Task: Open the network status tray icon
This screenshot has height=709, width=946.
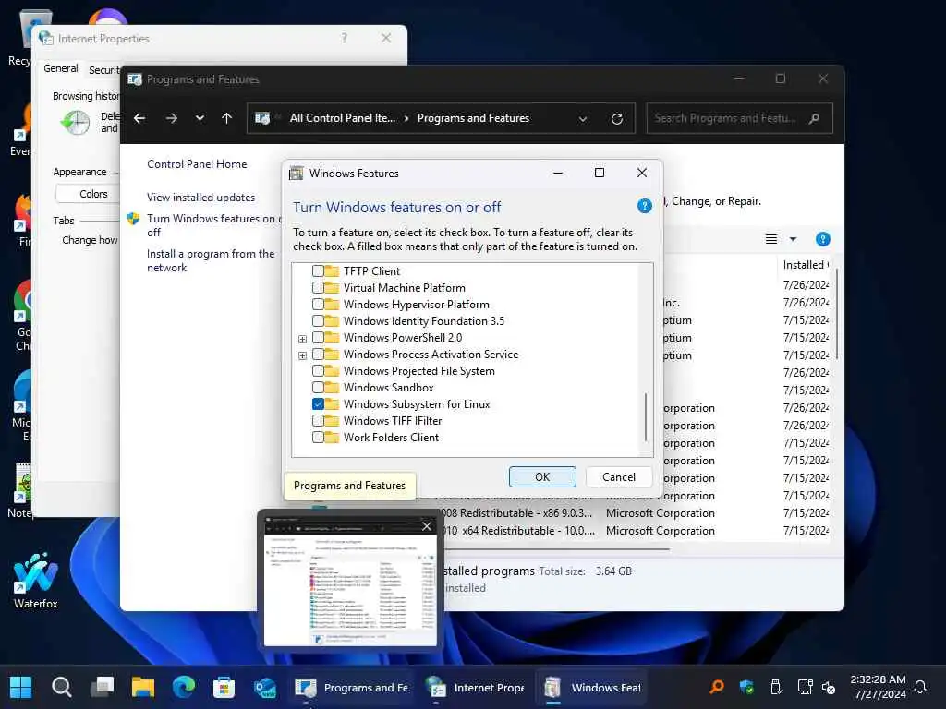Action: tap(805, 687)
